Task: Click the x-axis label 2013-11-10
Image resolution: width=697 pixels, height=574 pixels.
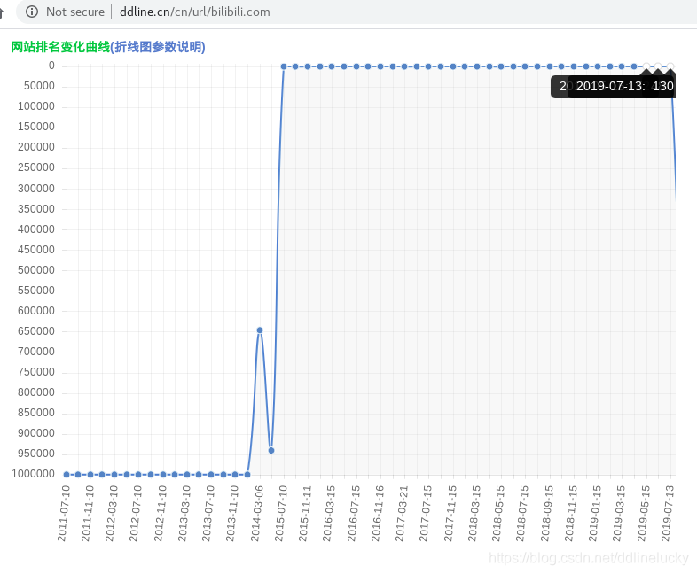Action: pyautogui.click(x=232, y=514)
